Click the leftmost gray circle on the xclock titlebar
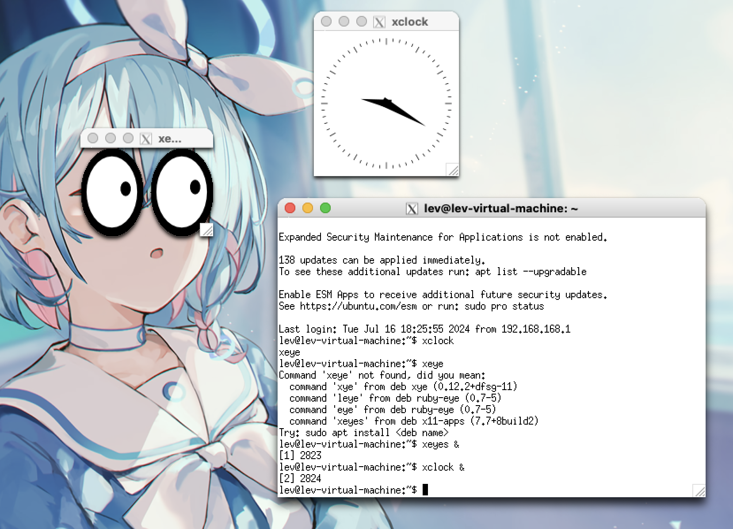Viewport: 733px width, 529px height. click(326, 21)
